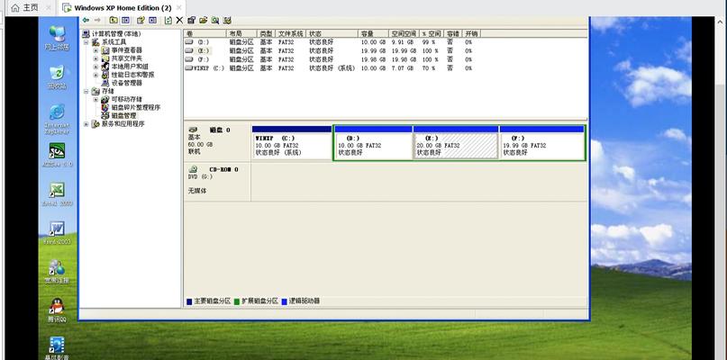Click the Up one level toolbar icon
The height and width of the screenshot is (360, 727).
point(114,21)
